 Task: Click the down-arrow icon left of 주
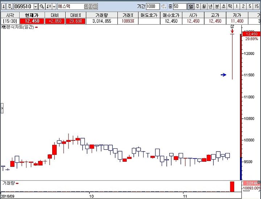tap(4, 7)
